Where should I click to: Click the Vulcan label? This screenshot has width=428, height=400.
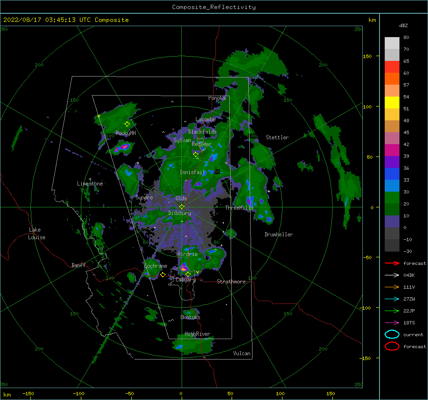(x=242, y=353)
